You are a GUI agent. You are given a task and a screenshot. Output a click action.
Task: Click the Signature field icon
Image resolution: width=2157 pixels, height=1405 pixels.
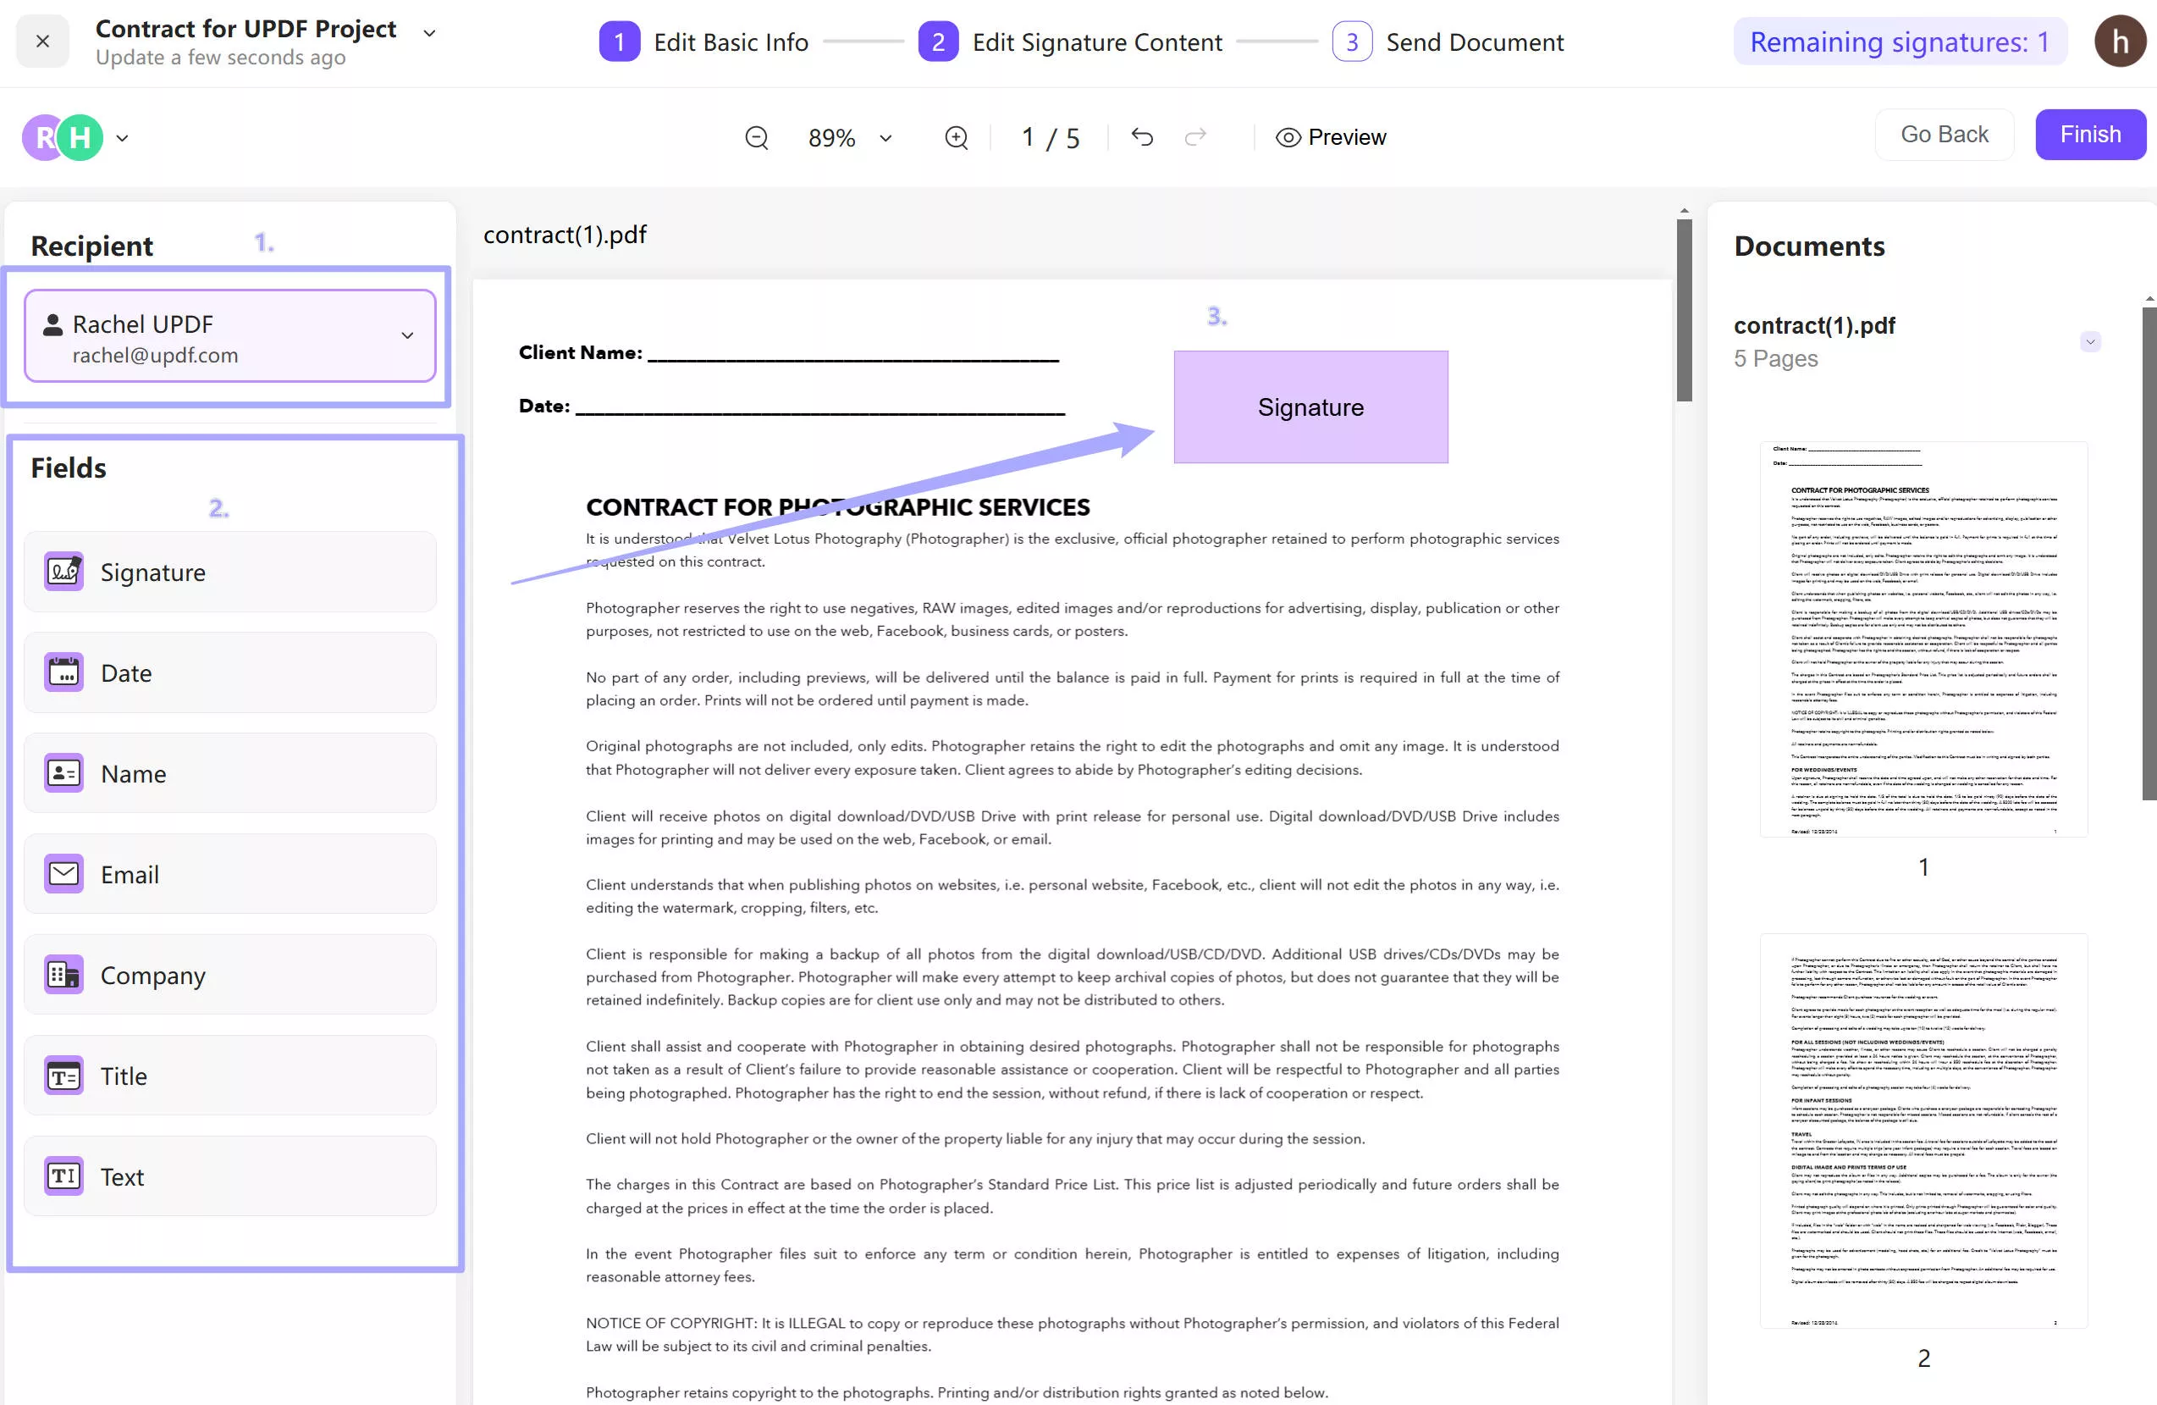click(63, 572)
